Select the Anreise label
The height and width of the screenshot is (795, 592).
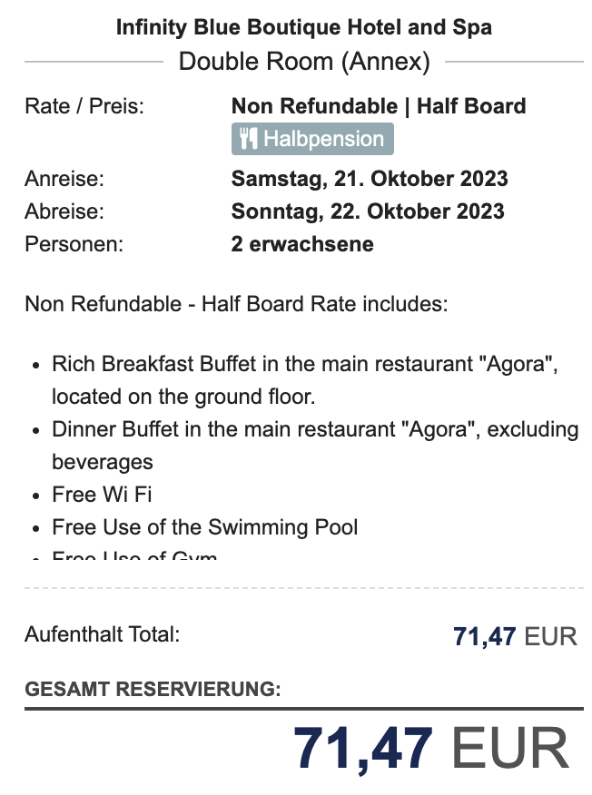64,179
